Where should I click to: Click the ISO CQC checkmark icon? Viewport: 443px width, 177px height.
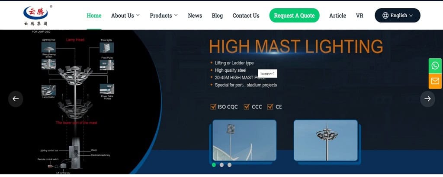pyautogui.click(x=213, y=107)
